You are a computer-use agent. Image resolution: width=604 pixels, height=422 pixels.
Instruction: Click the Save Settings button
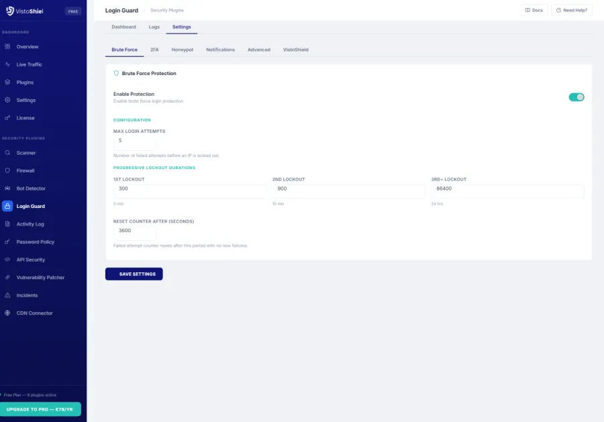[x=133, y=273]
